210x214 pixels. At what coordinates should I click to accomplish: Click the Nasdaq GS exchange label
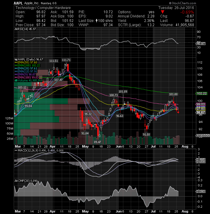[49, 3]
